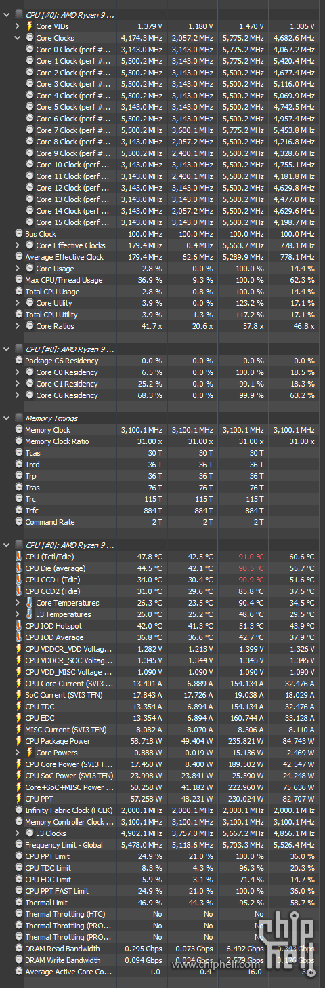The height and width of the screenshot is (988, 325).
Task: Select the Trfc timing row
Action: coord(162,511)
